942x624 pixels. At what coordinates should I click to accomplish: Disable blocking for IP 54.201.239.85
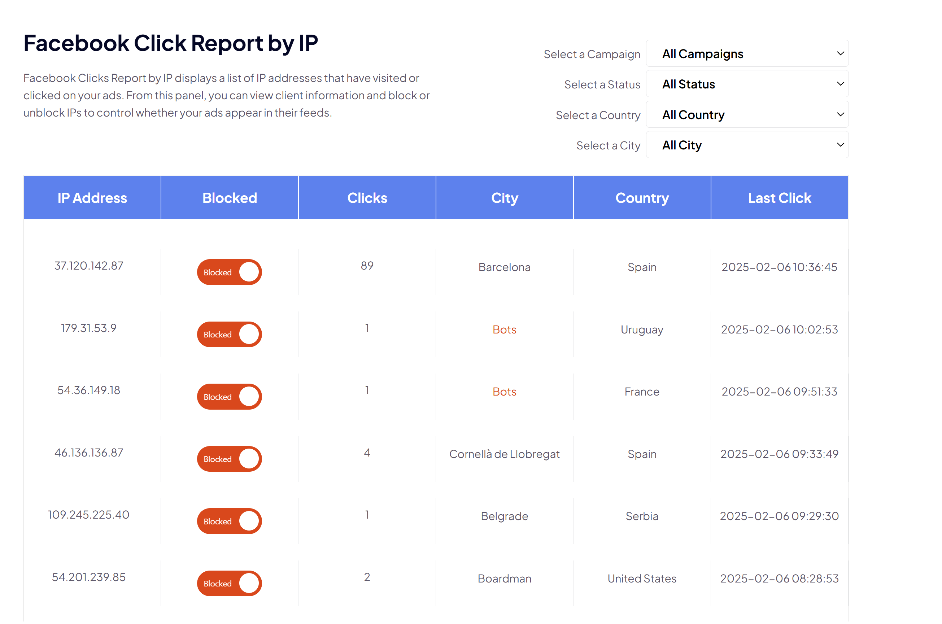pos(229,584)
